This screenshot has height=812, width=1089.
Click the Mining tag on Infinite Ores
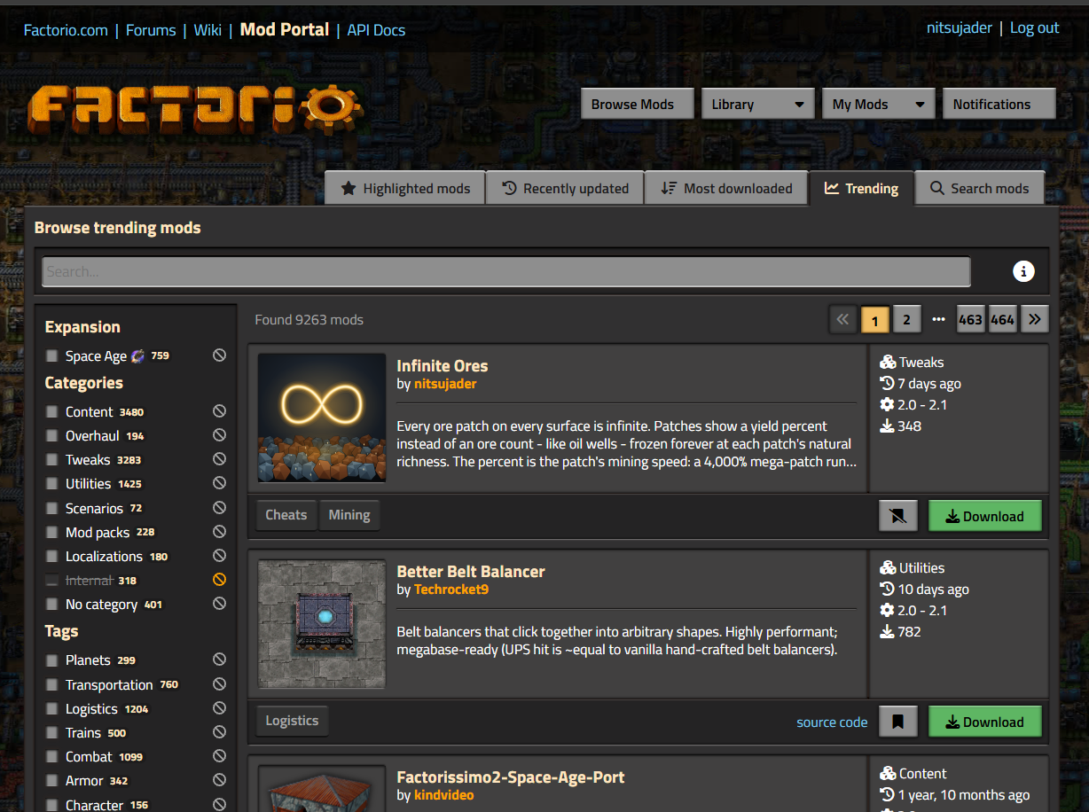coord(349,514)
